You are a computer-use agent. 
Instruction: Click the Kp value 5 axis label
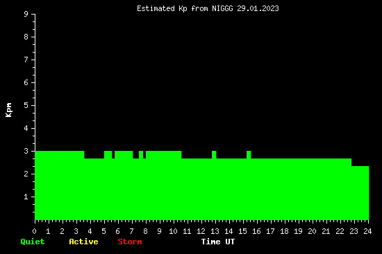click(26, 105)
